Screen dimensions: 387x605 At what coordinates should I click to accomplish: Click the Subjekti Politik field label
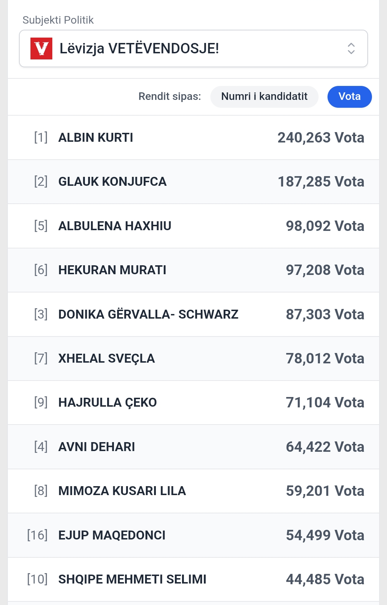(x=58, y=20)
